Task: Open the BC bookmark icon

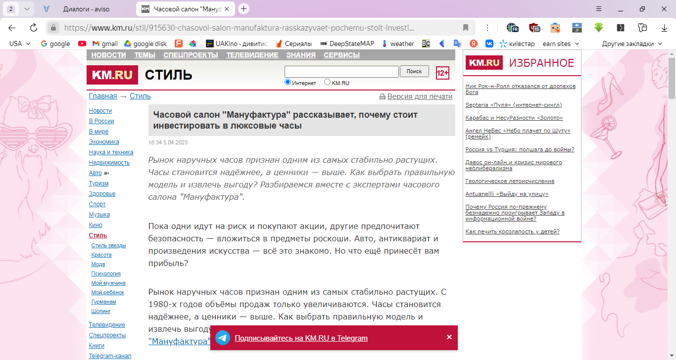Action: click(426, 44)
